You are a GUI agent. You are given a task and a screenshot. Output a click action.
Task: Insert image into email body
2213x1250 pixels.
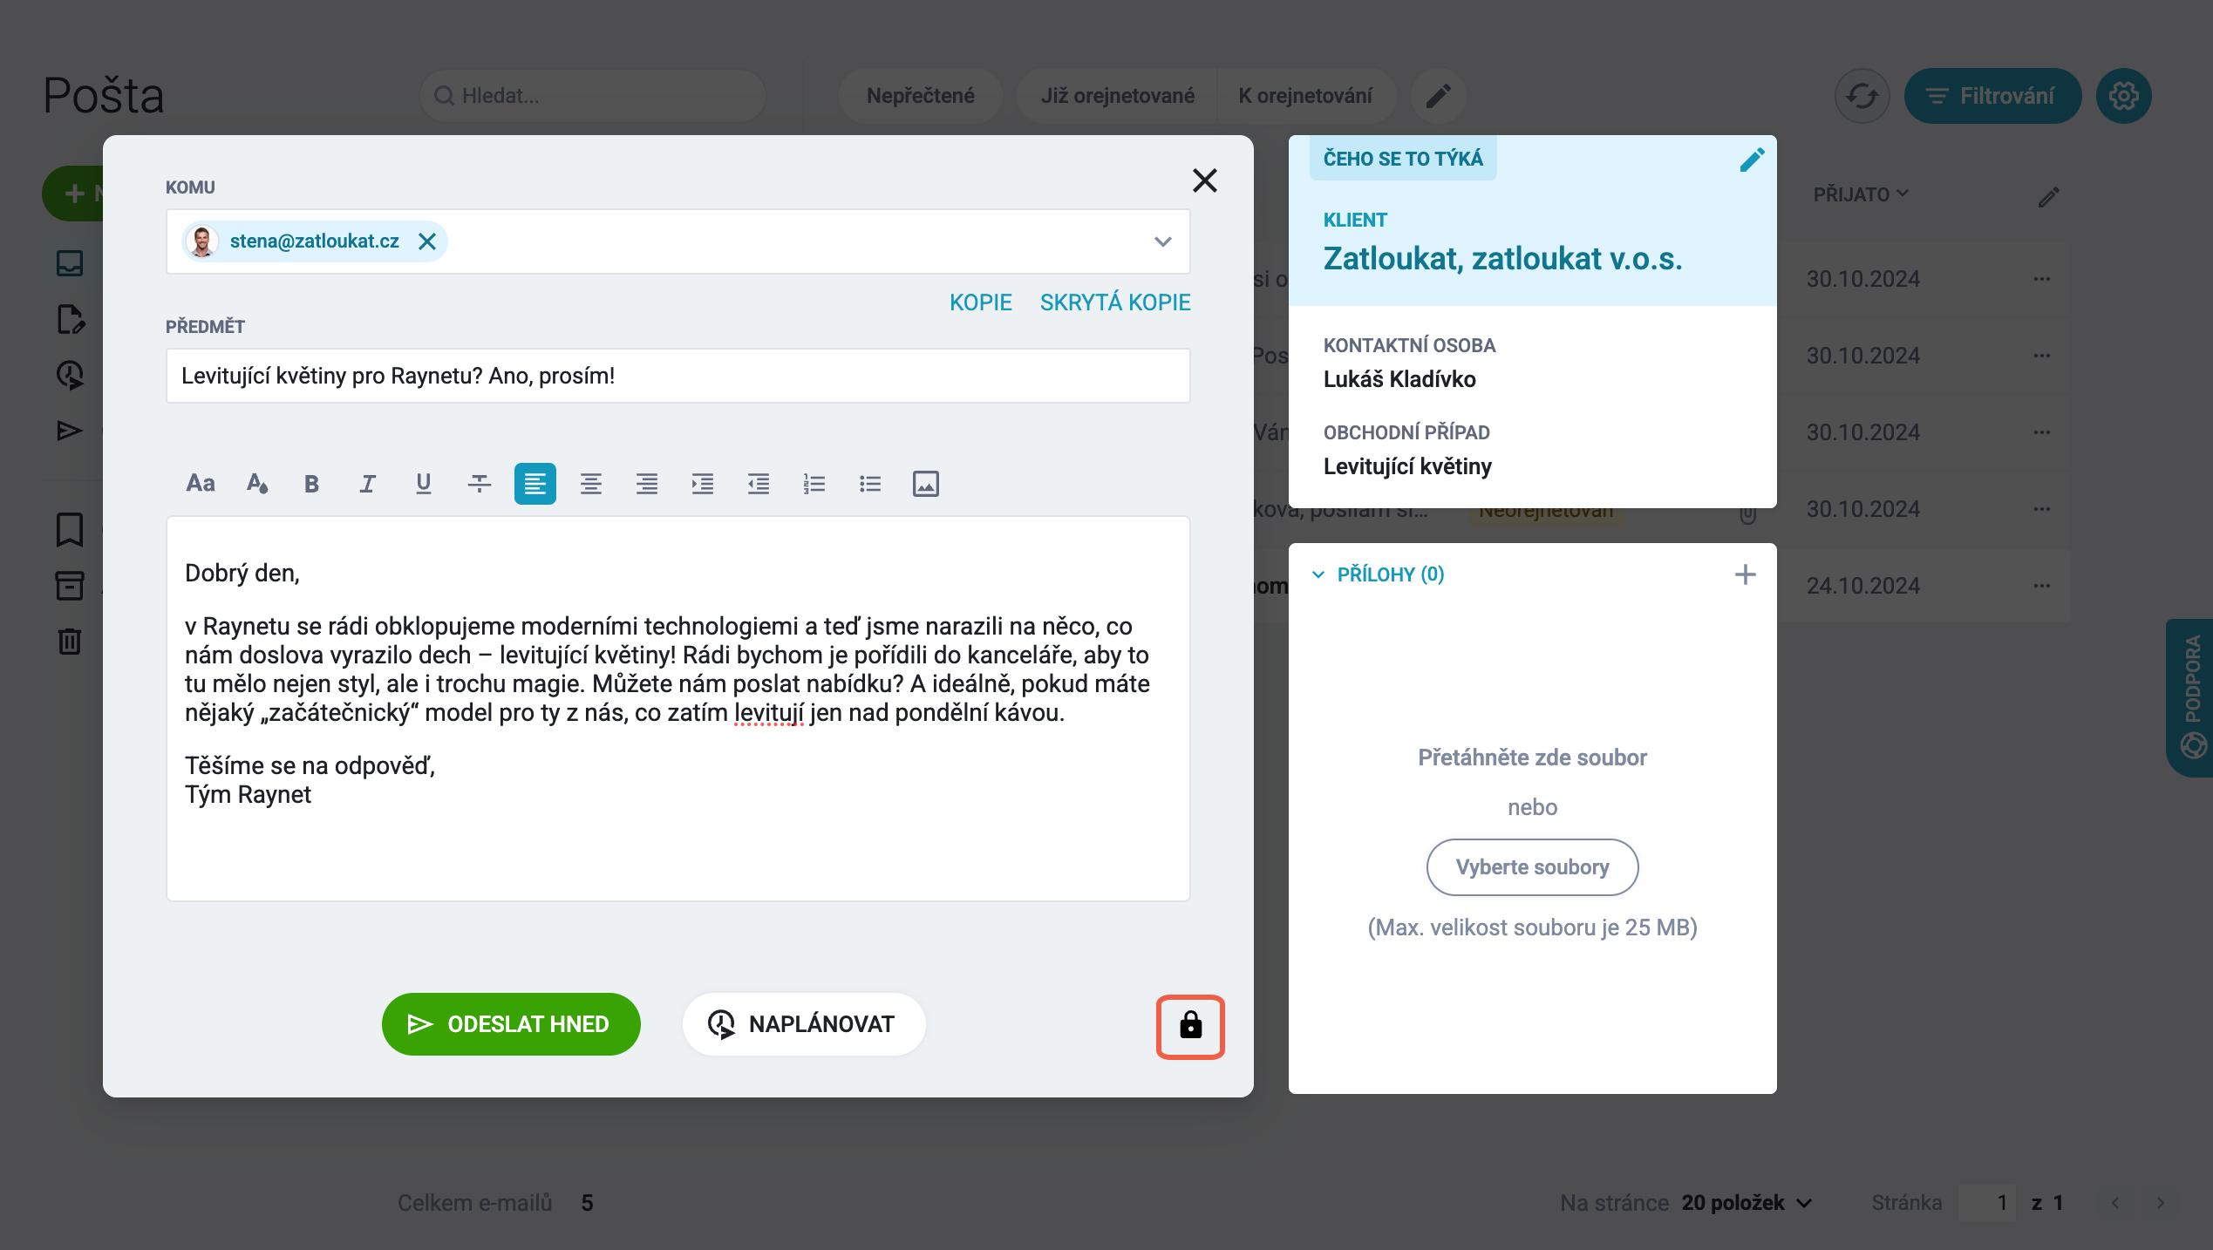coord(926,483)
